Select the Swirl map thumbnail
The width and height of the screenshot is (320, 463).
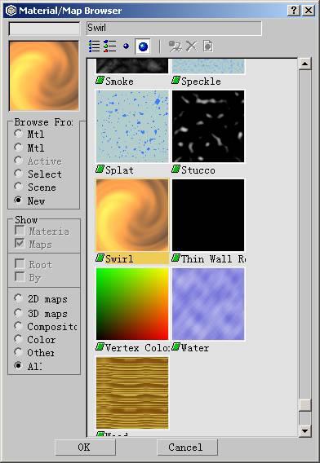click(x=132, y=215)
